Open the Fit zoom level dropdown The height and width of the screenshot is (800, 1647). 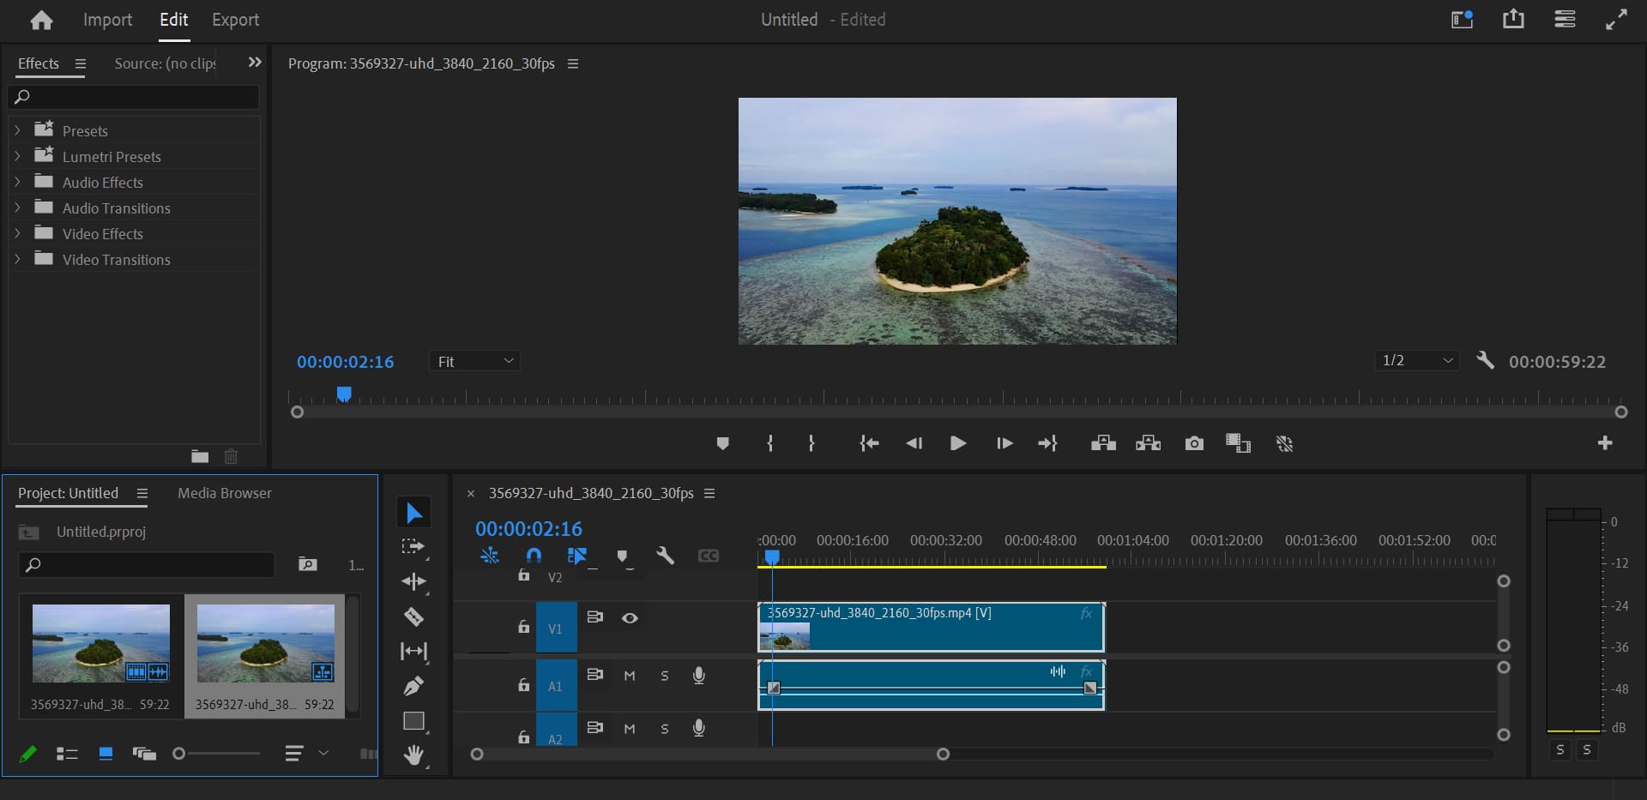coord(474,361)
